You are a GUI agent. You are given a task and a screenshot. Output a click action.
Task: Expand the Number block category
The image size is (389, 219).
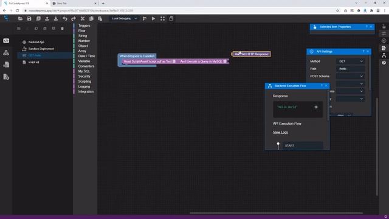84,41
